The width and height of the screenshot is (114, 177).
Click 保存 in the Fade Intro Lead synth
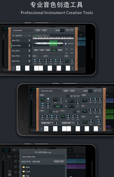[x=73, y=91]
